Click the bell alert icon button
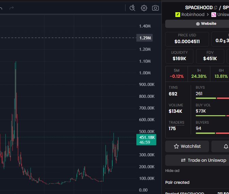Image resolution: width=229 pixels, height=194 pixels. pos(226,146)
